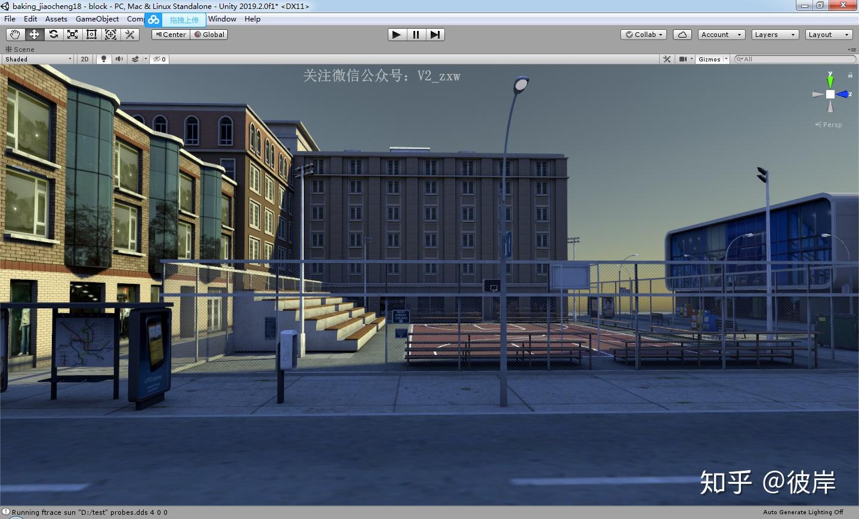Viewport: 859px width, 519px height.
Task: Click the Global handle rotation button
Action: (209, 35)
